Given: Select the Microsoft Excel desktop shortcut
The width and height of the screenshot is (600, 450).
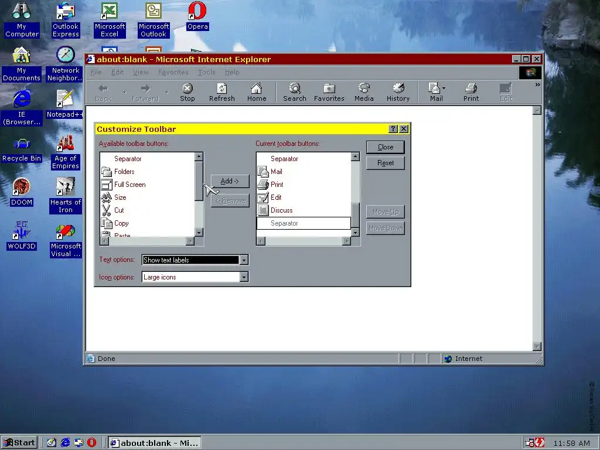Looking at the screenshot, I should pyautogui.click(x=110, y=19).
